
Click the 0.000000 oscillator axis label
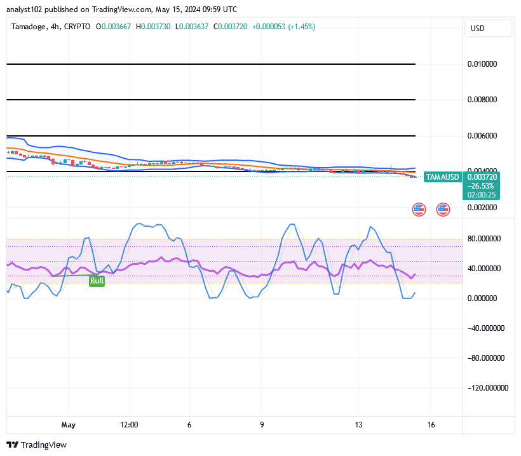click(482, 298)
